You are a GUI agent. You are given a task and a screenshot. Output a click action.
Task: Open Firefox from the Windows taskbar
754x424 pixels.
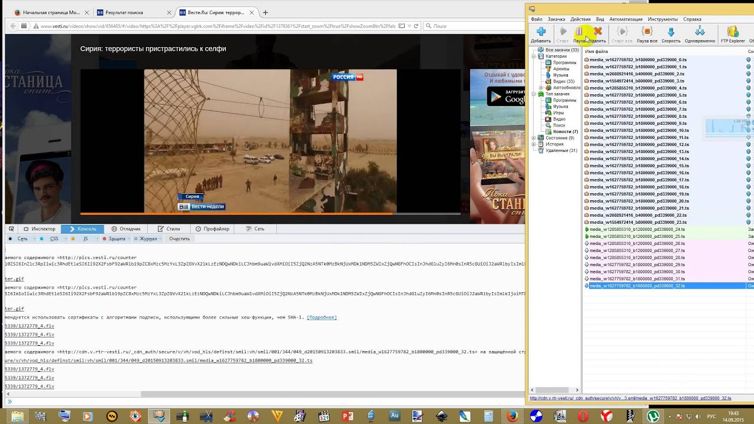pos(512,416)
